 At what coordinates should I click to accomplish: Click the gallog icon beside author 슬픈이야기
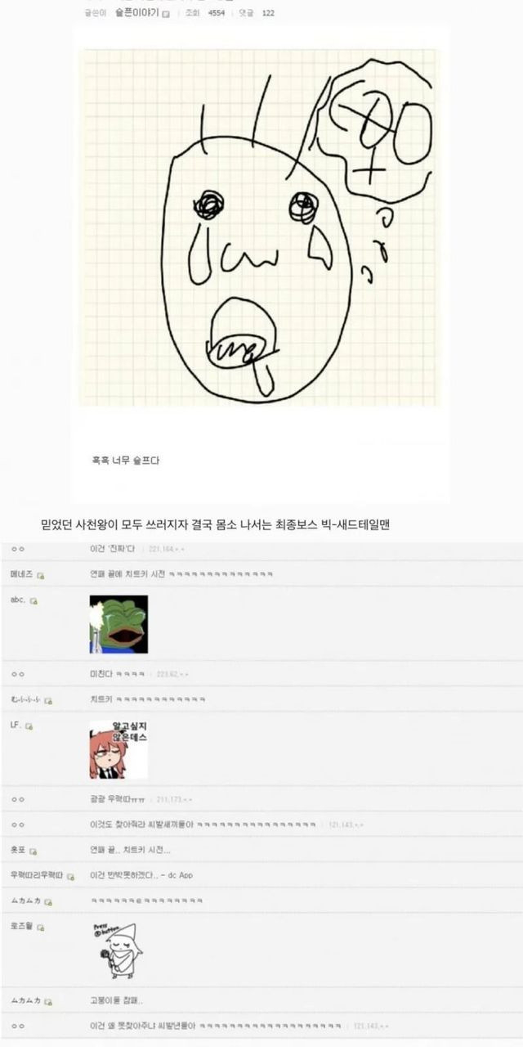point(166,14)
